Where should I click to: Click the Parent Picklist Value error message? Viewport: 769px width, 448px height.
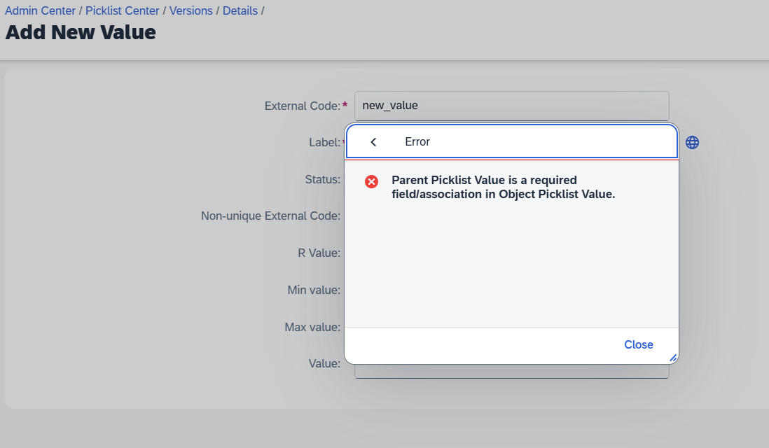pyautogui.click(x=503, y=188)
